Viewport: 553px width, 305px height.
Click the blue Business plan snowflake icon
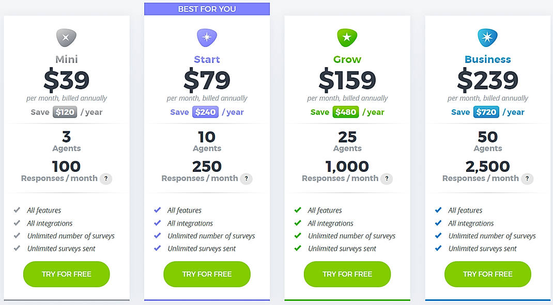(x=487, y=38)
